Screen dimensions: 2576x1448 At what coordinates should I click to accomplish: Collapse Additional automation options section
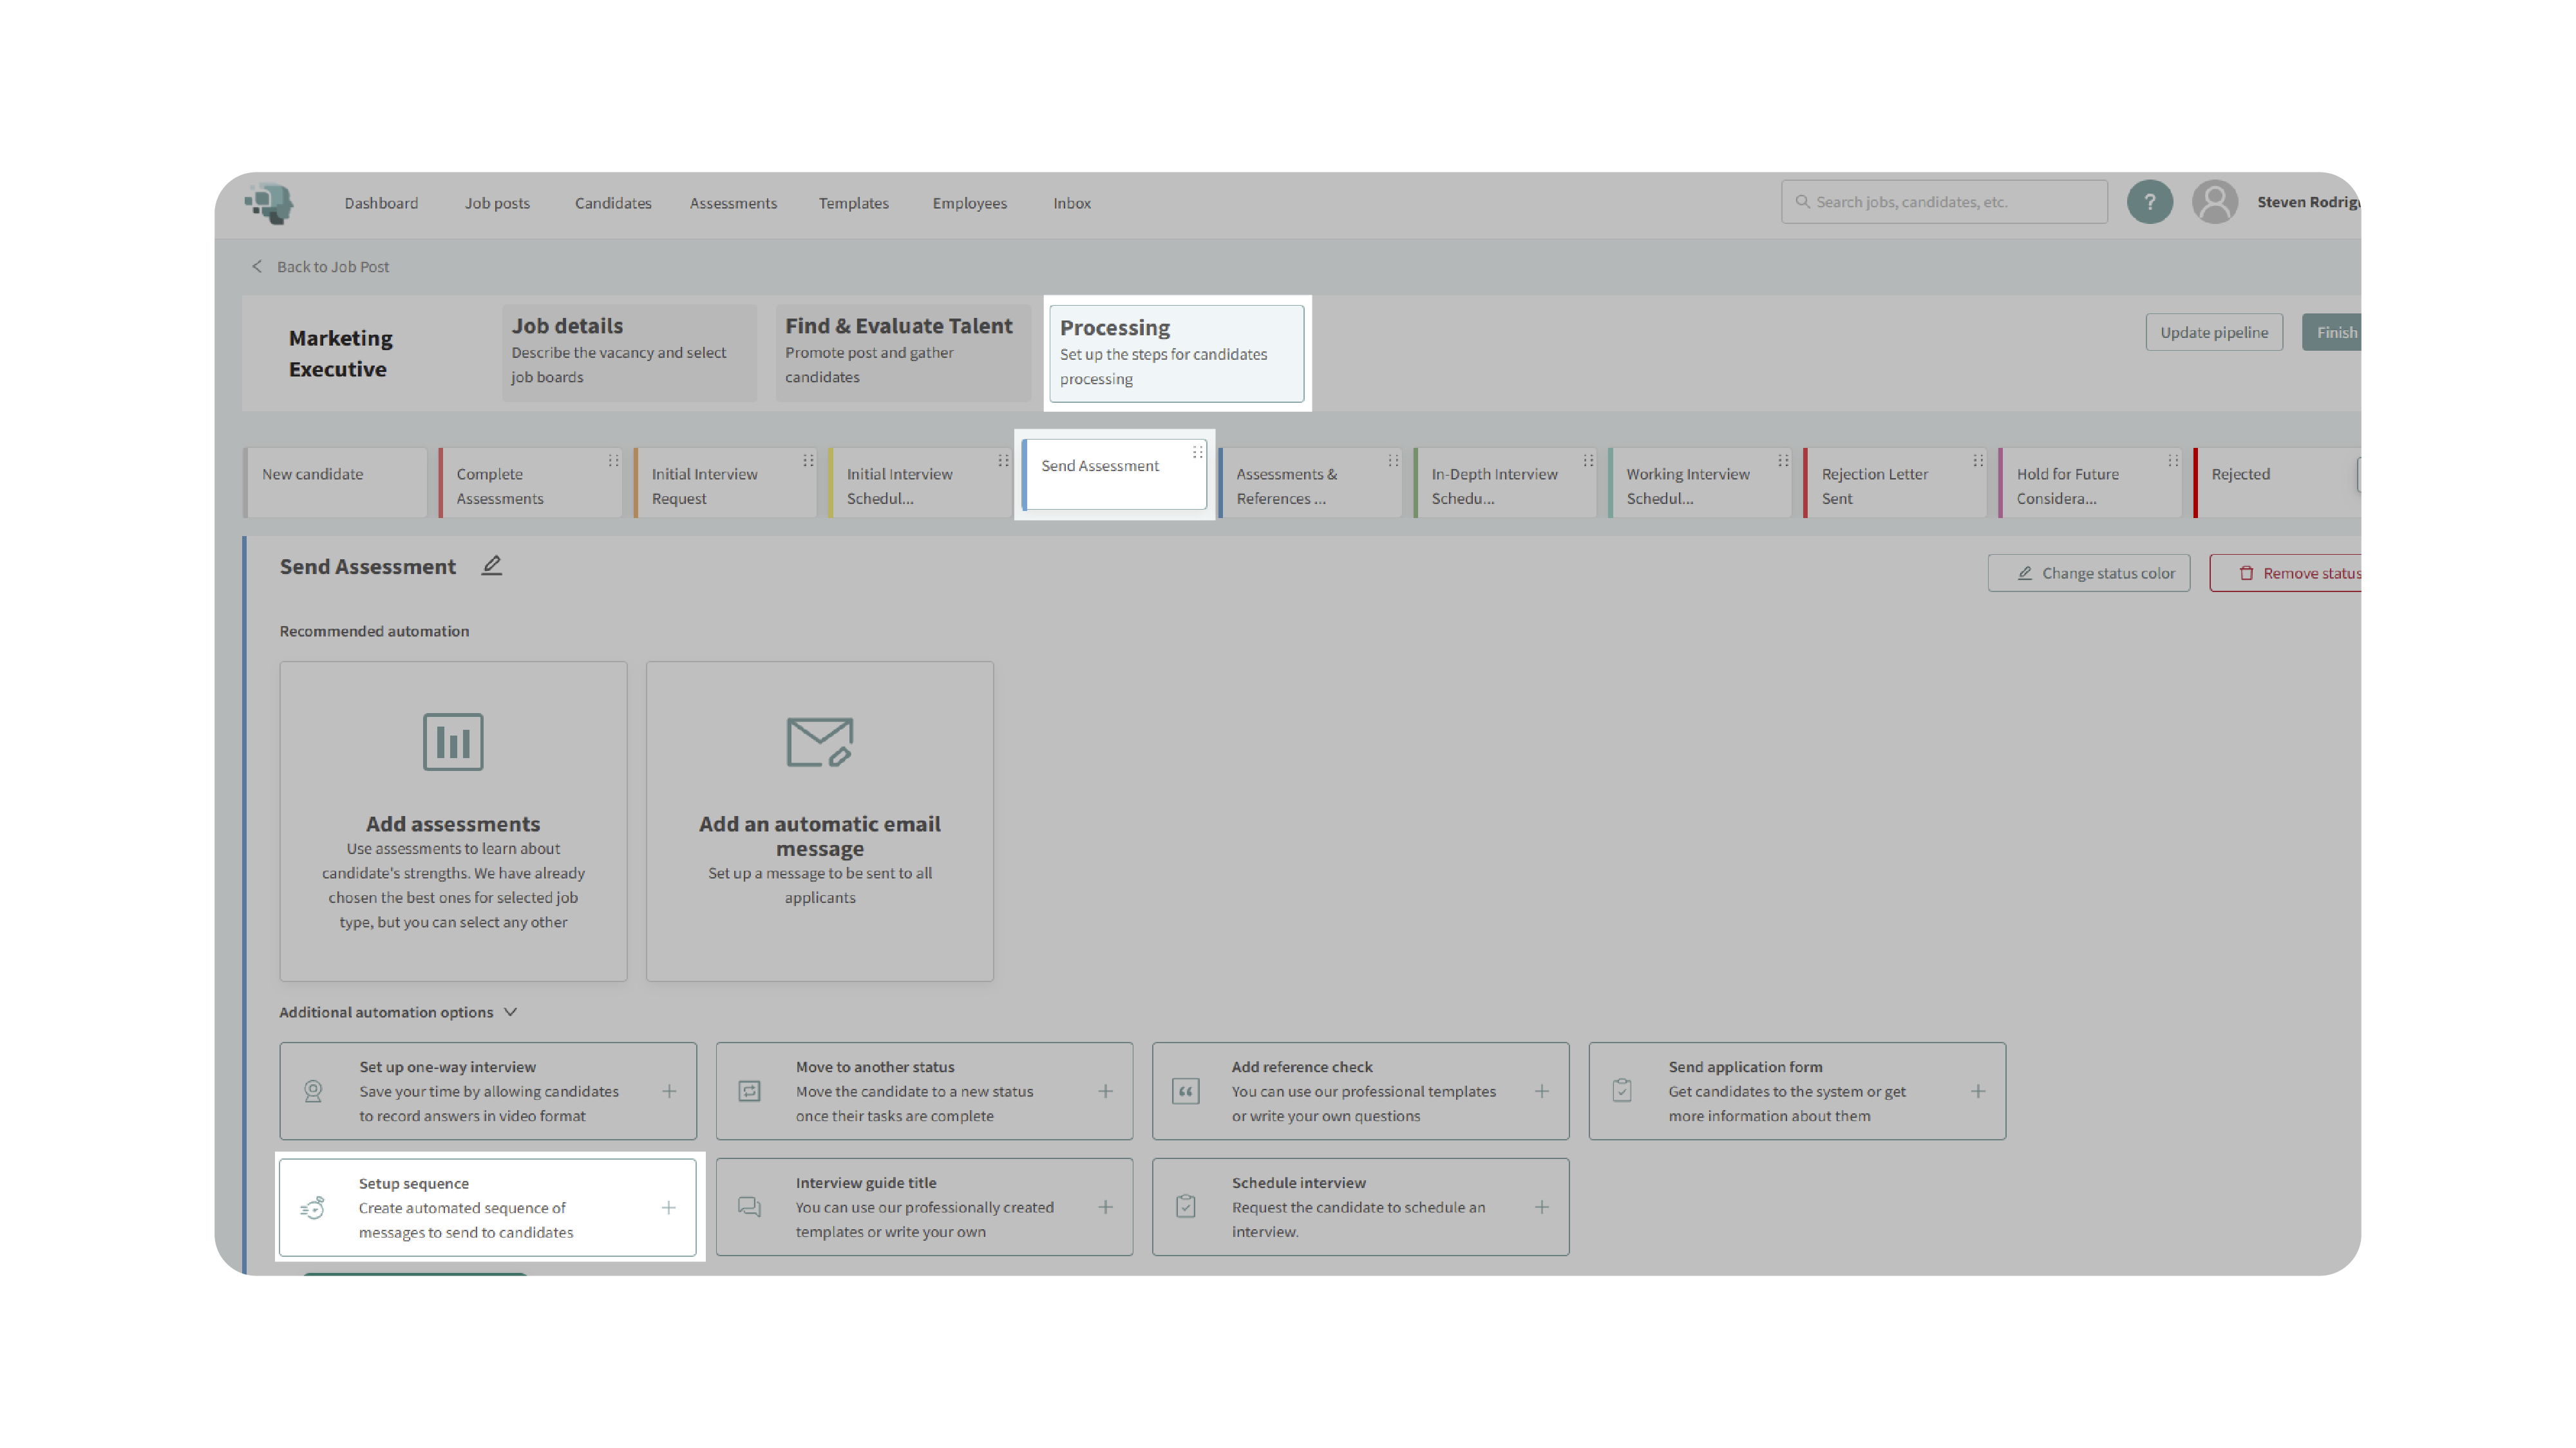[510, 1012]
